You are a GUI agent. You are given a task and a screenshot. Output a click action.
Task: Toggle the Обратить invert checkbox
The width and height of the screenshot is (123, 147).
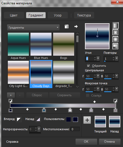point(88,66)
